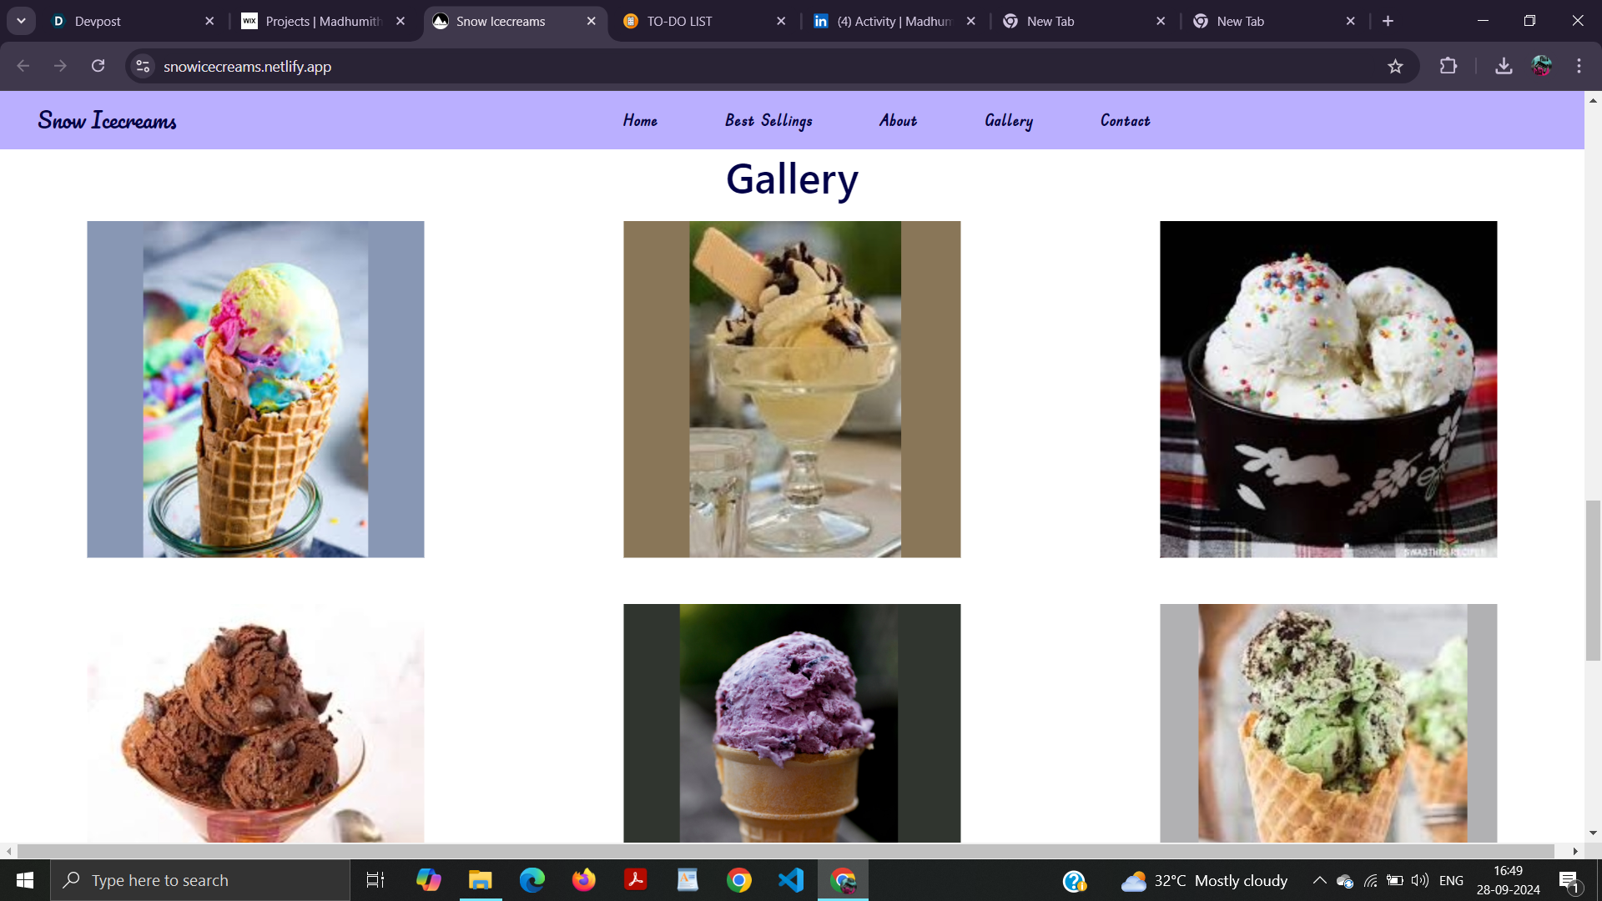The width and height of the screenshot is (1602, 901).
Task: Show hidden system tray icons chevron
Action: [x=1319, y=880]
